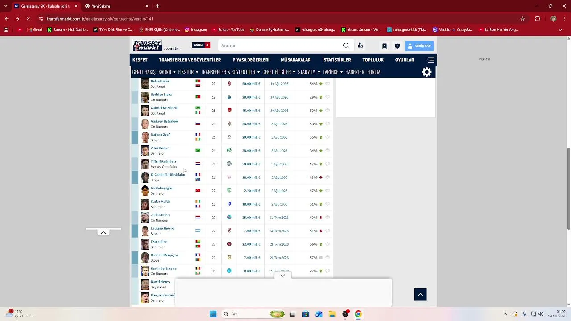Open the hamburger menu icon
The width and height of the screenshot is (571, 321).
point(431,60)
